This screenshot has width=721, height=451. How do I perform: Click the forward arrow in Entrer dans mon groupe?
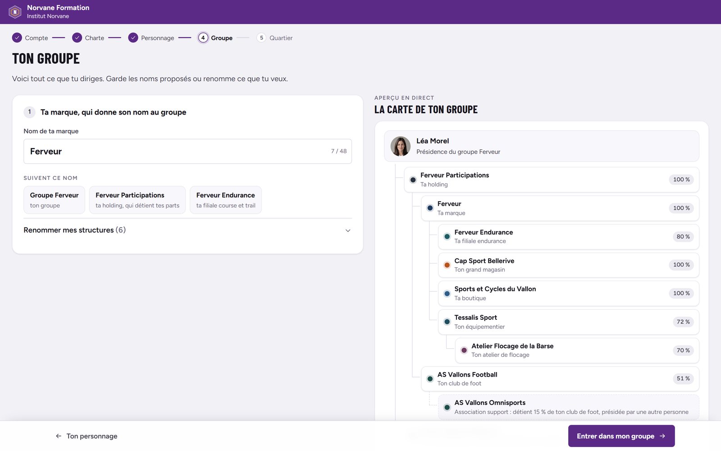click(662, 436)
